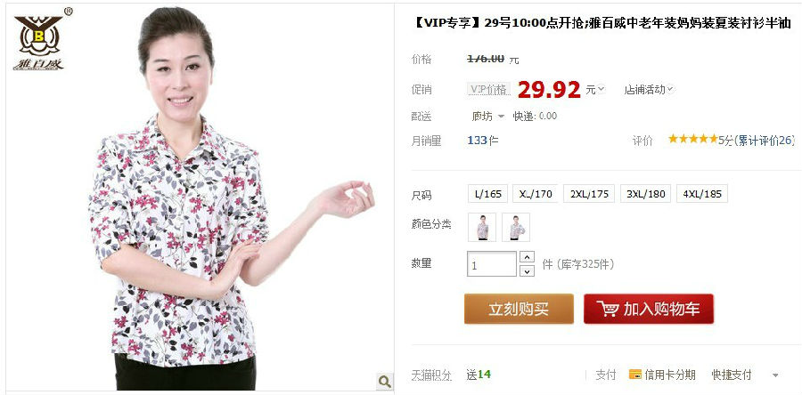
Task: Click the shopping cart icon in red button
Action: pyautogui.click(x=608, y=309)
